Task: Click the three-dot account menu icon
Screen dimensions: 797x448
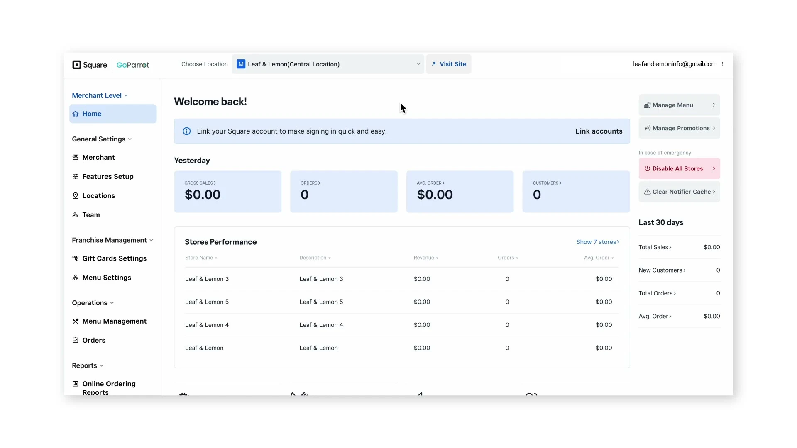Action: click(722, 64)
